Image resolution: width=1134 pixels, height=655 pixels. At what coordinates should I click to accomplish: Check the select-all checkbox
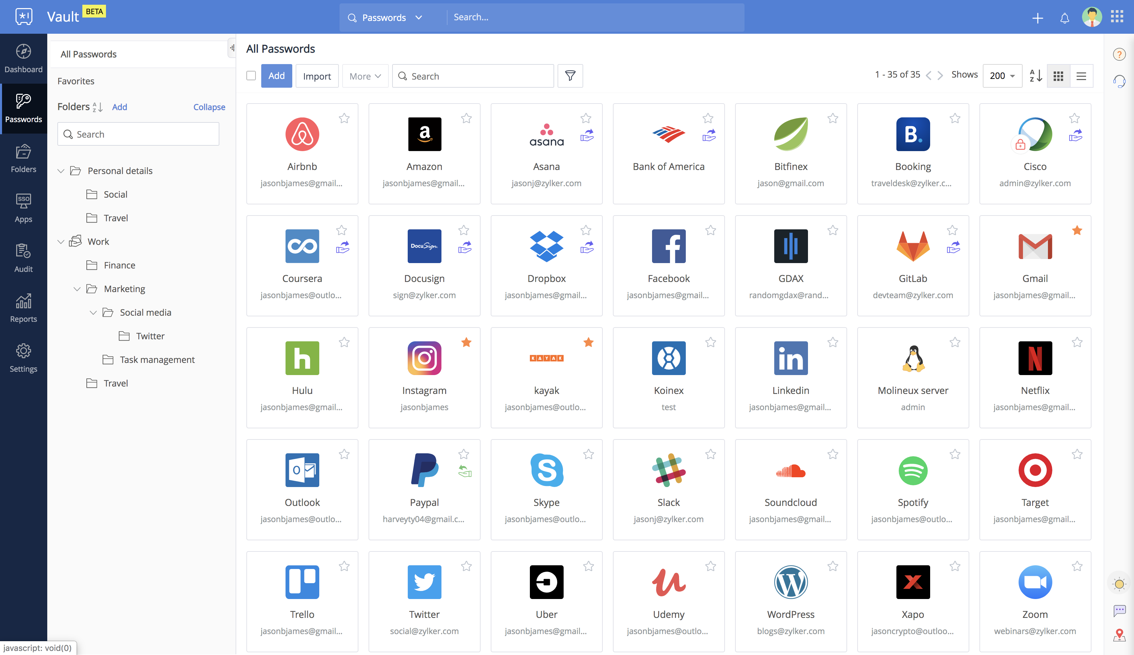click(x=251, y=75)
